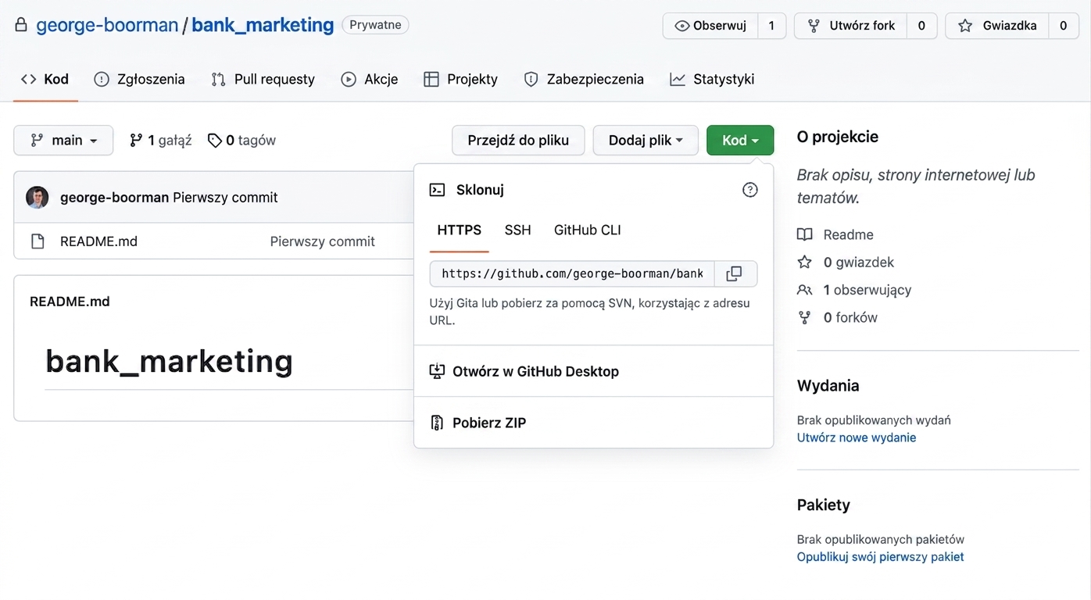Click the Obserwuj button
This screenshot has height=600, width=1091.
tap(710, 26)
